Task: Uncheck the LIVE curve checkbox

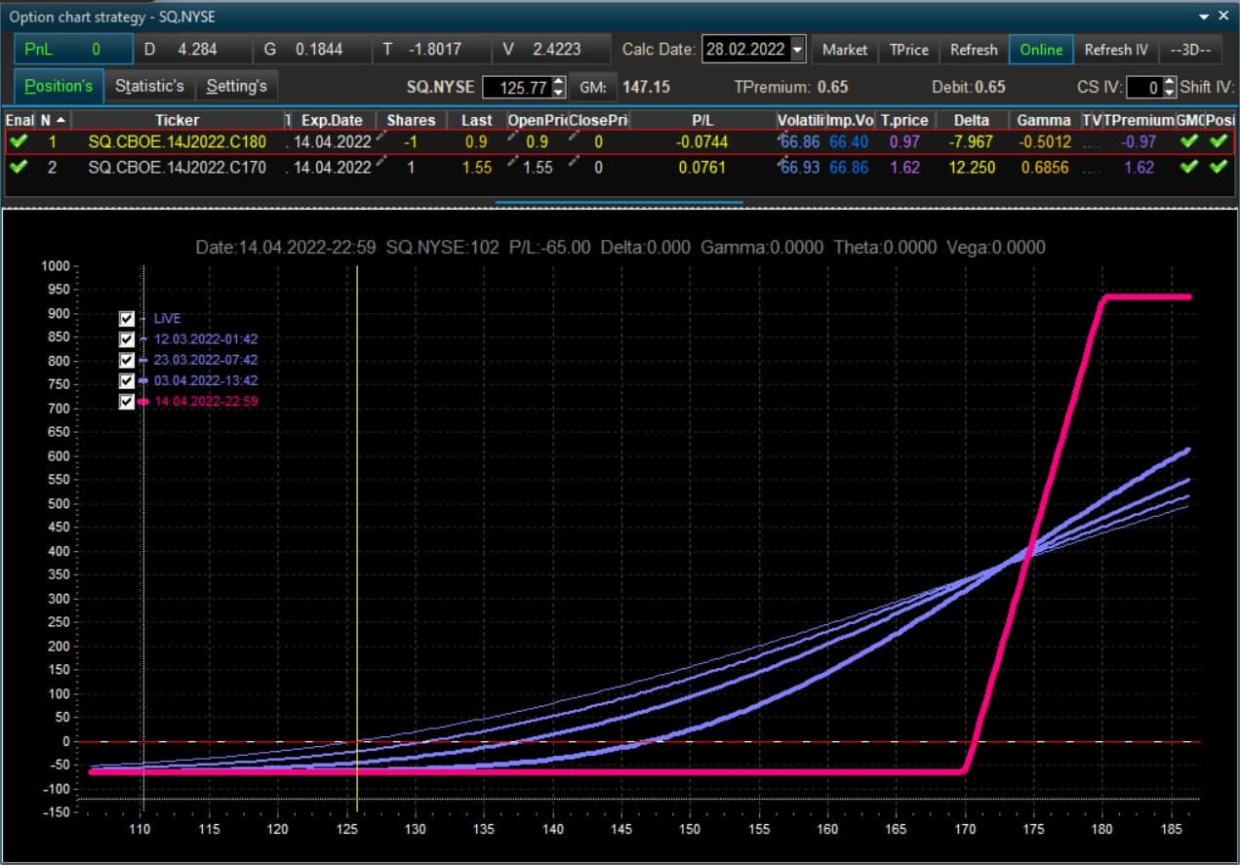Action: [x=126, y=319]
